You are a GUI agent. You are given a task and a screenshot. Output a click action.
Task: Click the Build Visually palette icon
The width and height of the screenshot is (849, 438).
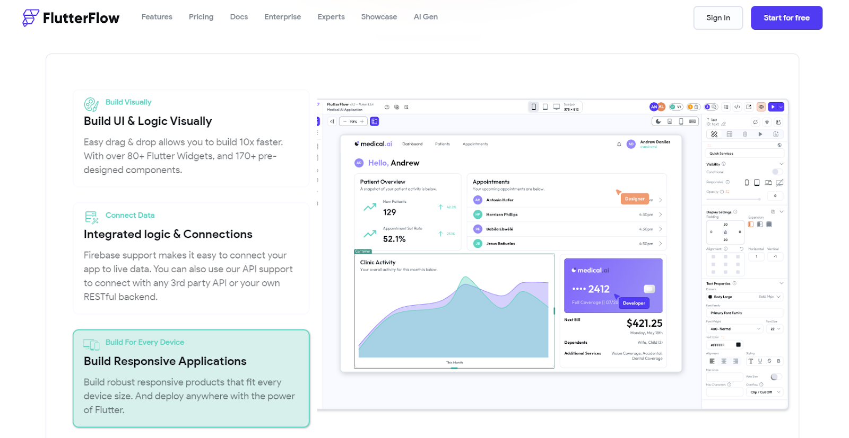[91, 104]
